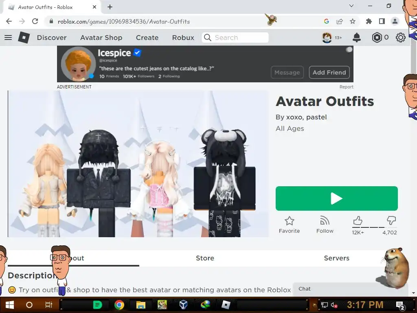The image size is (417, 313).
Task: Click the game preview thumbnail image
Action: coord(138,164)
